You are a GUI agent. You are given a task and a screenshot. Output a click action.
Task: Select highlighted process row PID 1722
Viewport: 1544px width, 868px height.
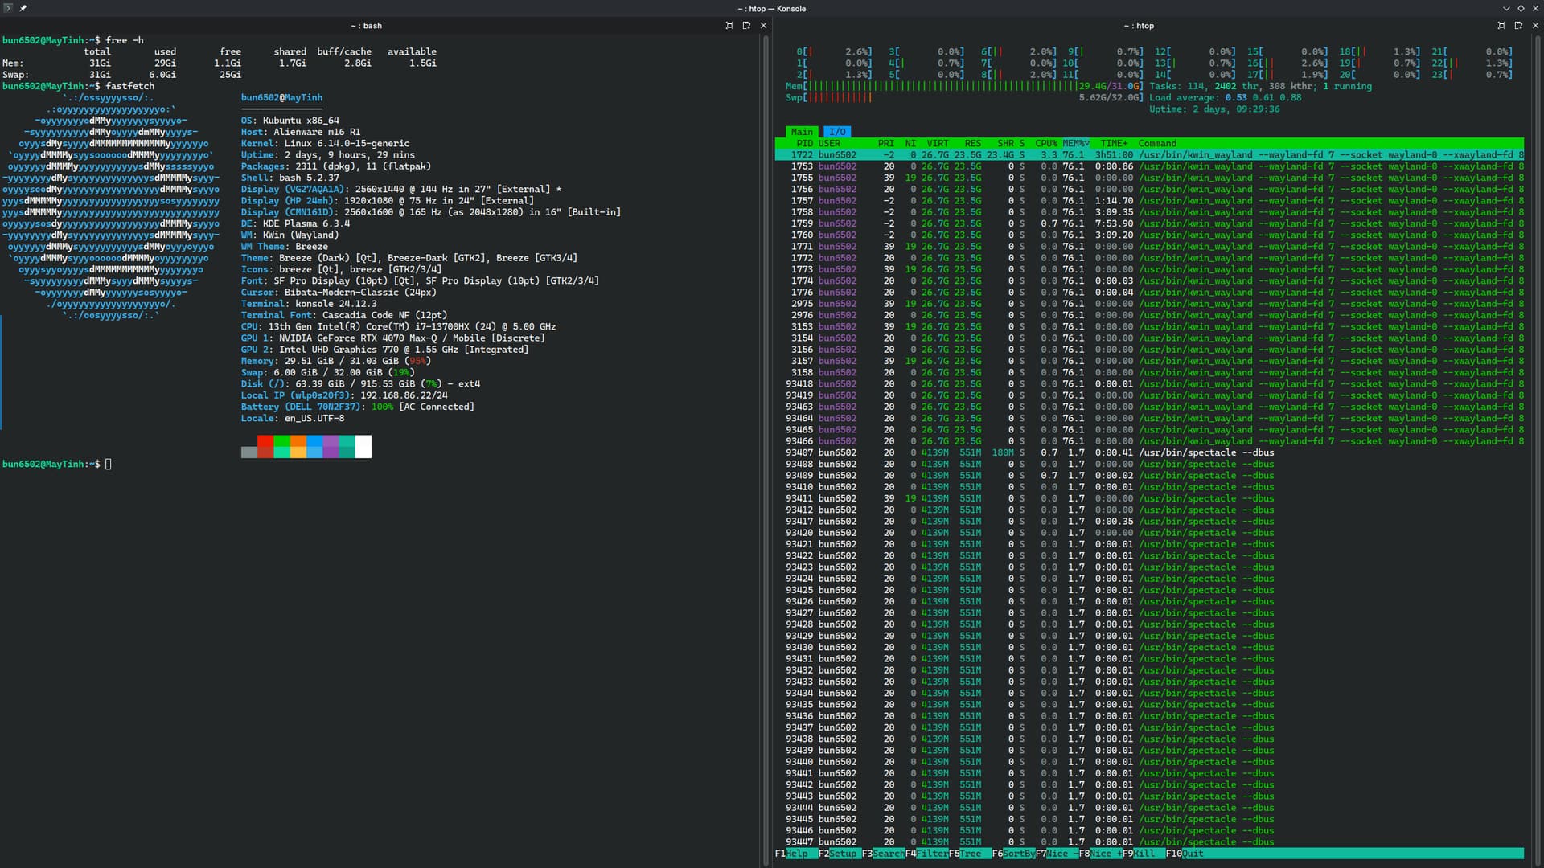[x=1149, y=155]
